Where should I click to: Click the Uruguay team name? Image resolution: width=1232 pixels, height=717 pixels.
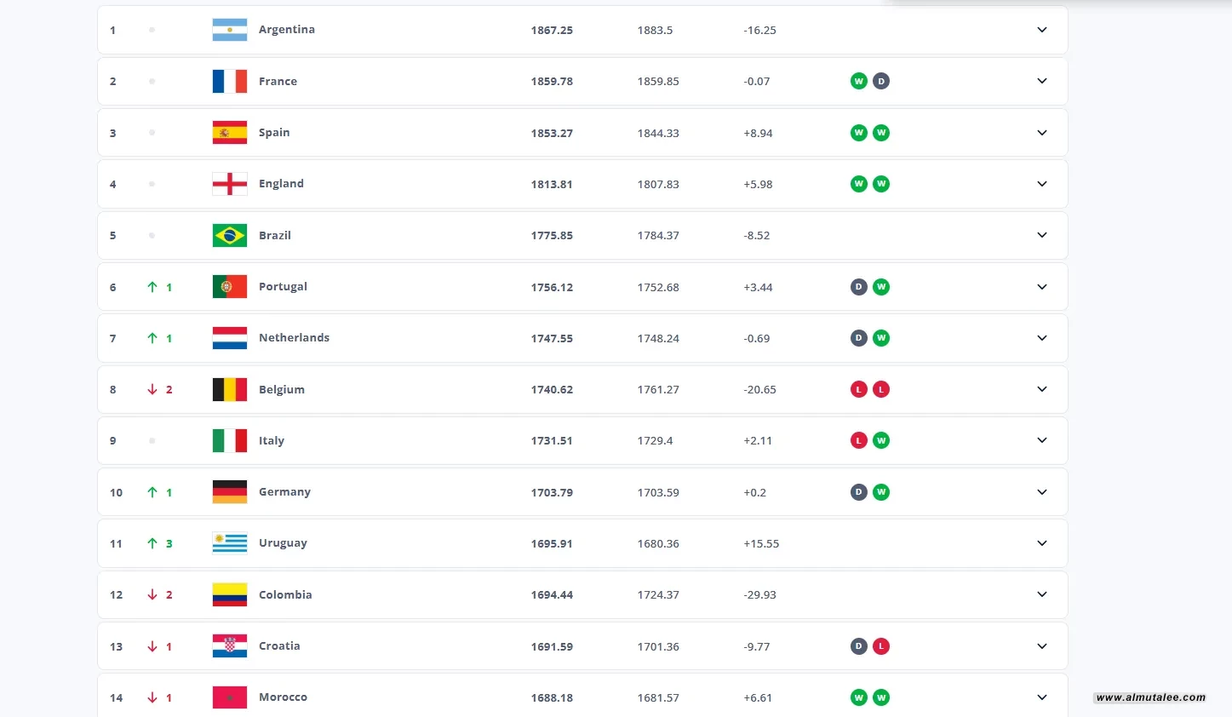pyautogui.click(x=283, y=543)
